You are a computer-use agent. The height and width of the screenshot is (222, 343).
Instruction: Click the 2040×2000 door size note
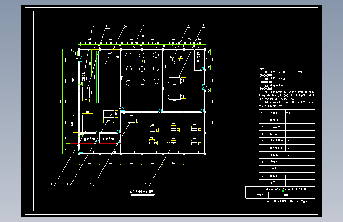pyautogui.click(x=266, y=75)
